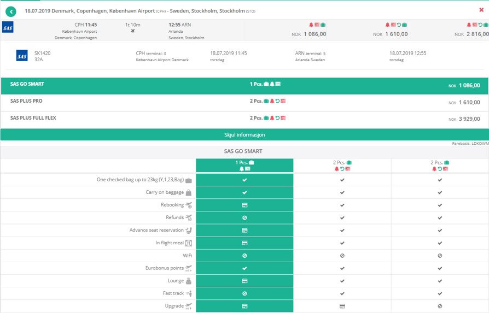Image resolution: width=489 pixels, height=313 pixels.
Task: Click the In flight meal cutlery icon
Action: pos(189,243)
